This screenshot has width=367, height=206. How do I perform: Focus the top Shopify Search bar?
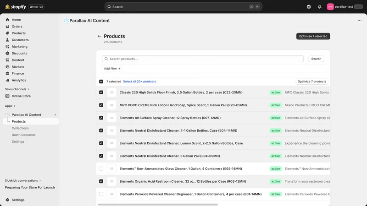click(x=183, y=7)
